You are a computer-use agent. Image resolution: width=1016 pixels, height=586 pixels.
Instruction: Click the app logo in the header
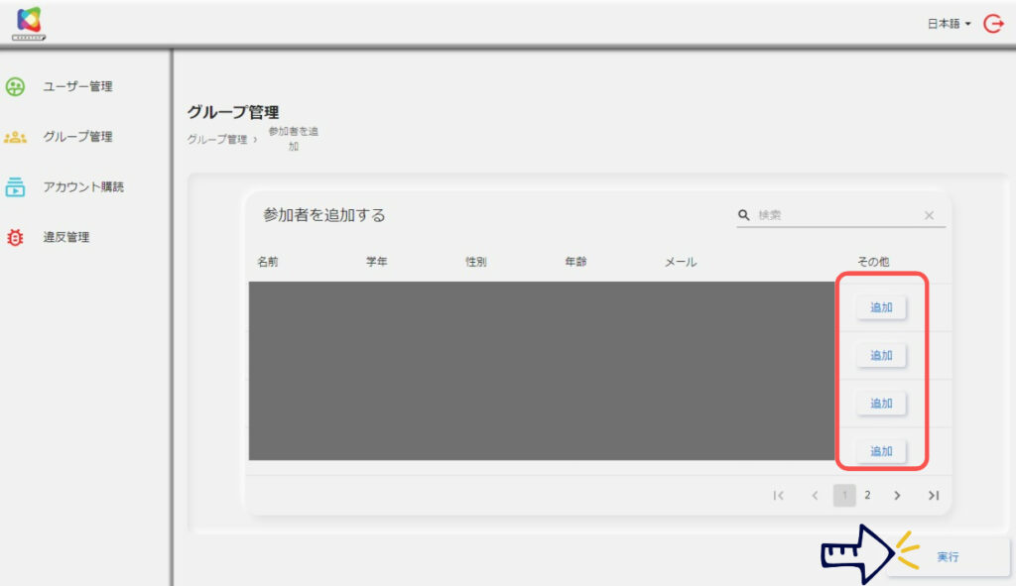[29, 24]
